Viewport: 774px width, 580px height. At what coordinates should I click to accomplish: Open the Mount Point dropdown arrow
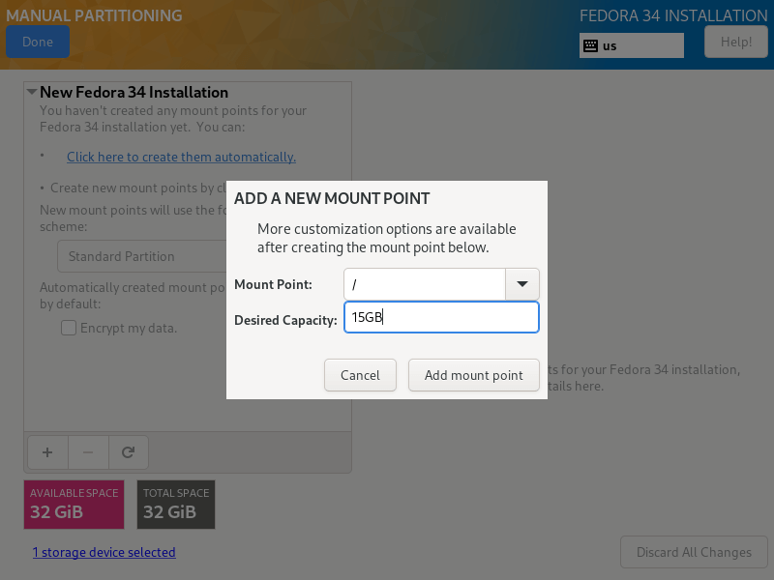point(522,284)
